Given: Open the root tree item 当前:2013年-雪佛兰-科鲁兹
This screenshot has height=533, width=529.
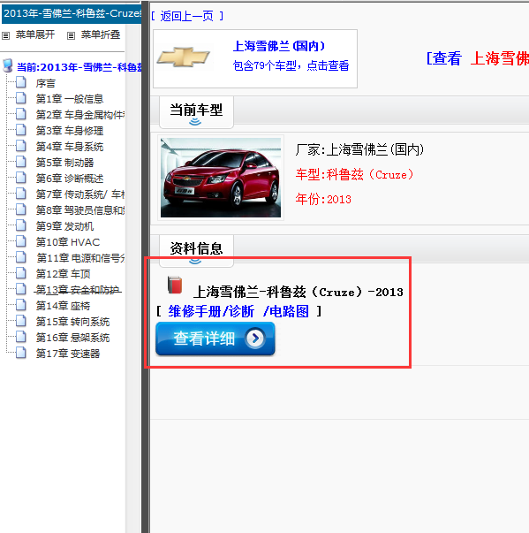Looking at the screenshot, I should coord(79,67).
